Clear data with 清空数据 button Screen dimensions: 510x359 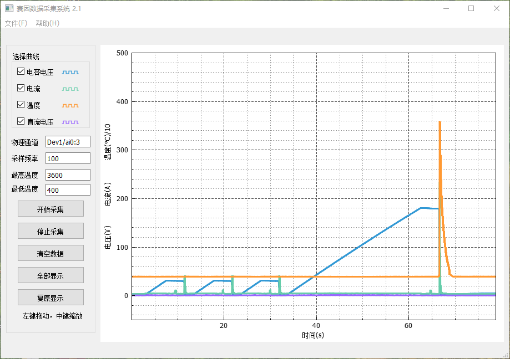coord(51,253)
